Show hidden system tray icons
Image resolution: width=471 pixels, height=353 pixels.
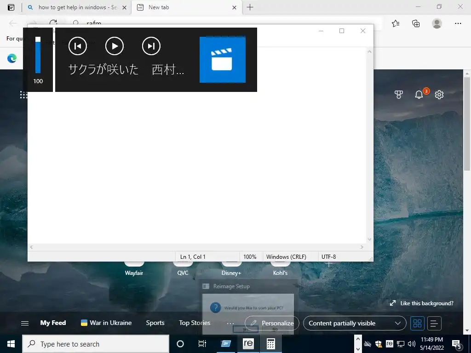(358, 338)
